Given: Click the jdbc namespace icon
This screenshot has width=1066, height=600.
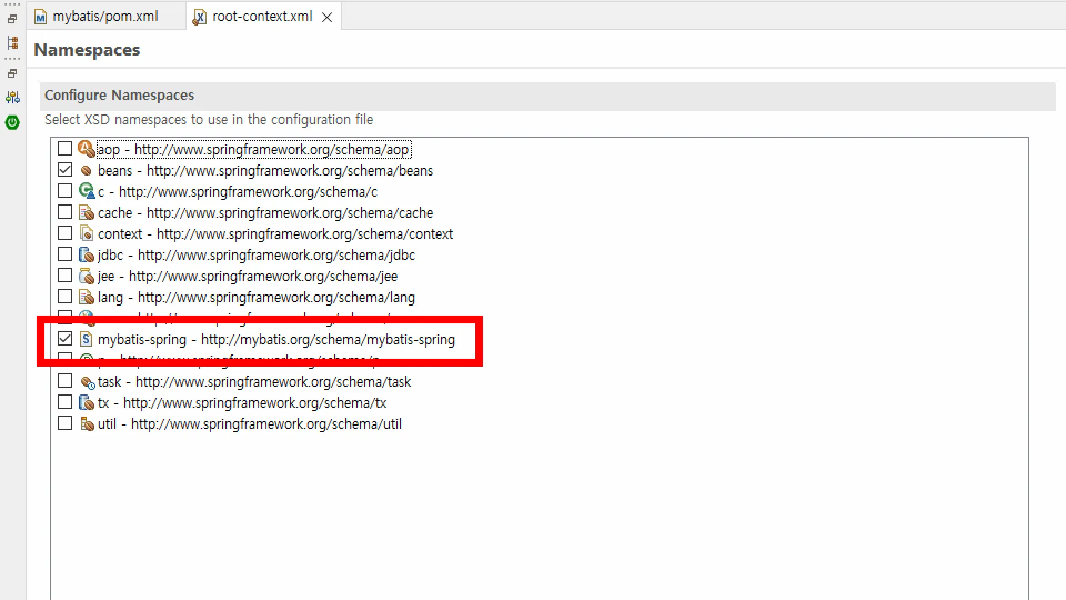Looking at the screenshot, I should [x=86, y=255].
